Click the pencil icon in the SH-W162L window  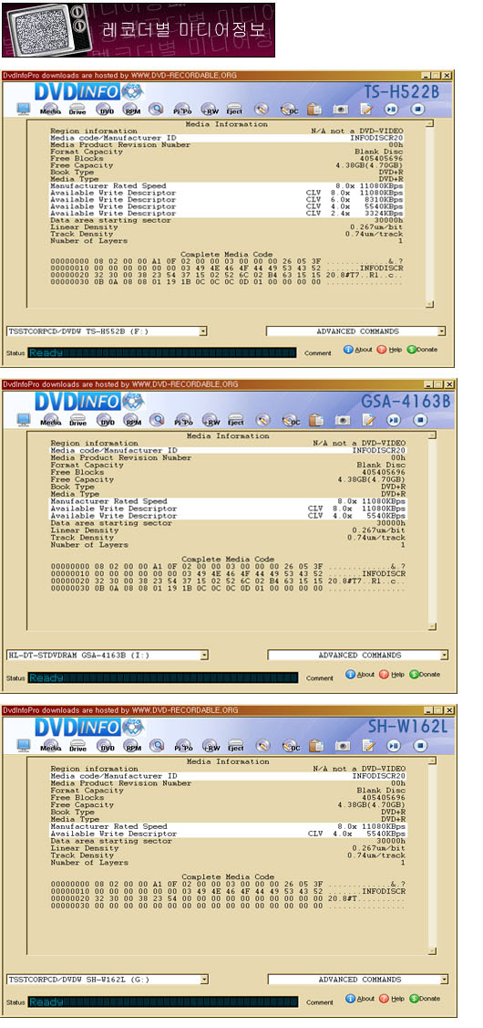262,745
